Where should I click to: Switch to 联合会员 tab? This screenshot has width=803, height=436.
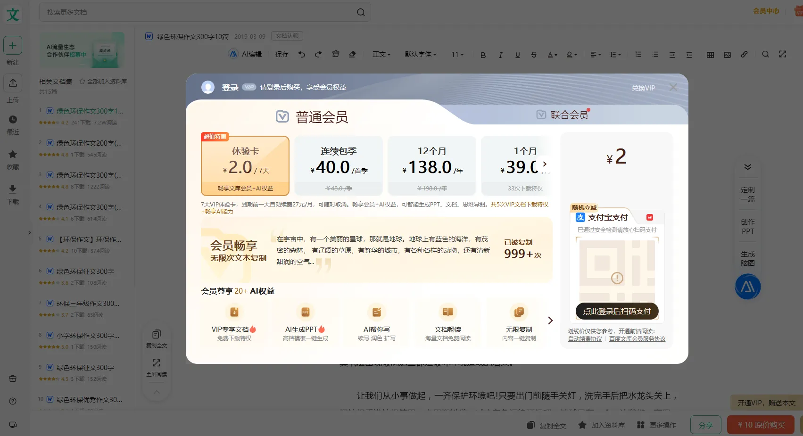point(563,115)
